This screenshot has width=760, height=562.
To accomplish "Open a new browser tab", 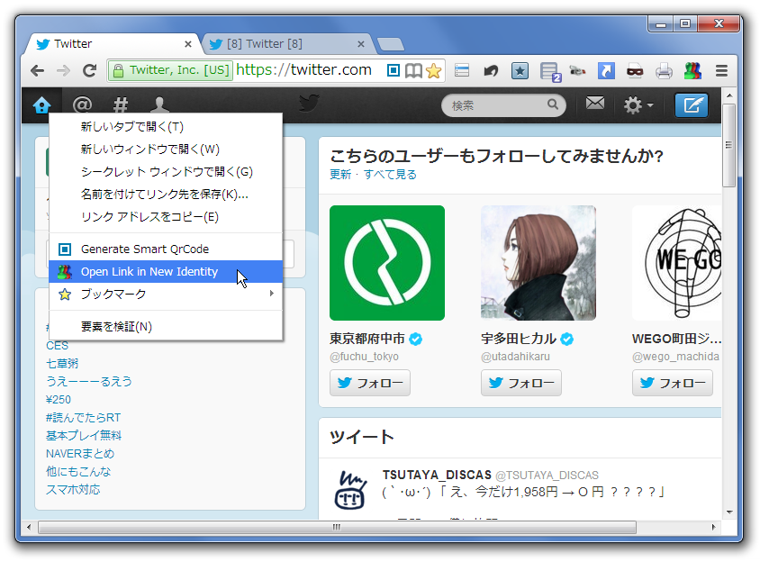I will pos(391,45).
